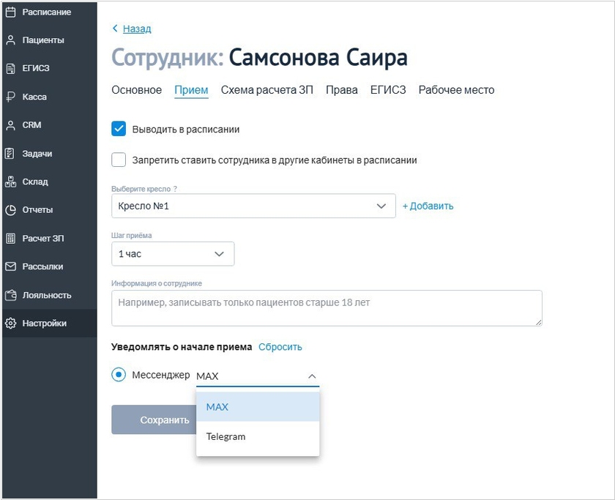This screenshot has height=500, width=615.
Task: Click the + Добавить link
Action: coord(428,206)
